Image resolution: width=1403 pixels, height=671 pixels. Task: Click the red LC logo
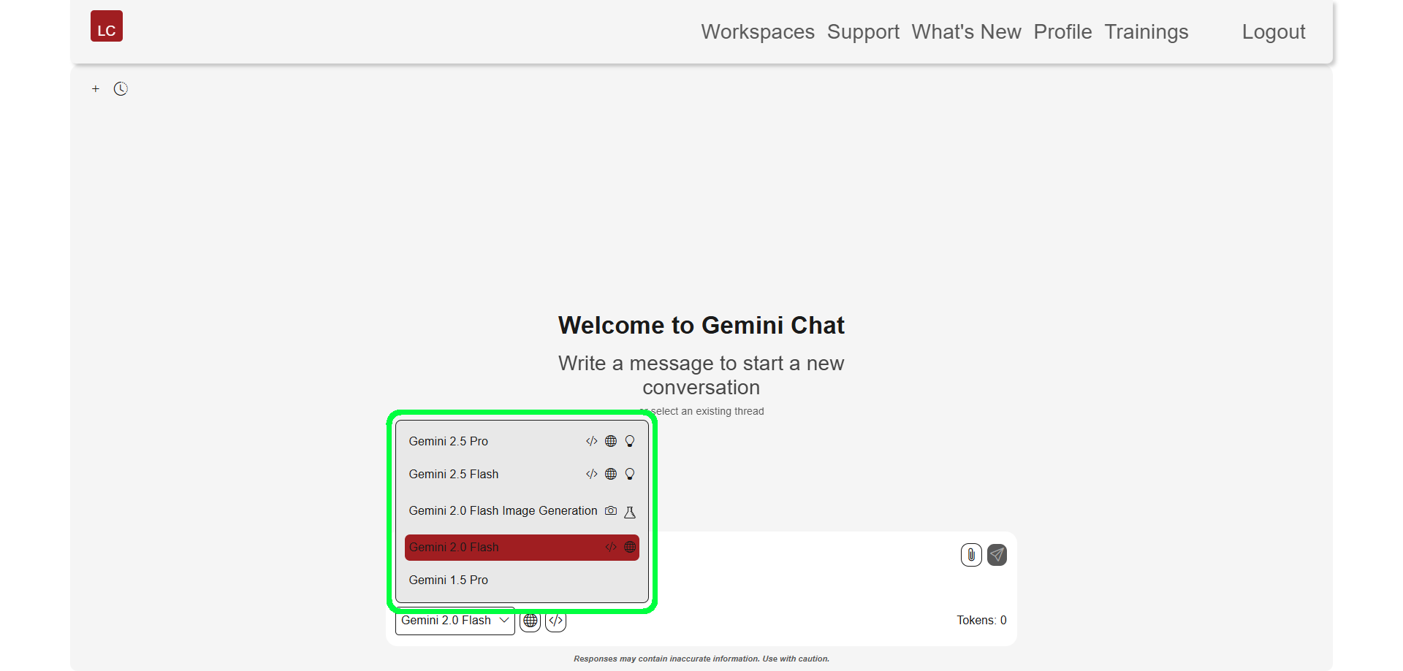coord(107,26)
